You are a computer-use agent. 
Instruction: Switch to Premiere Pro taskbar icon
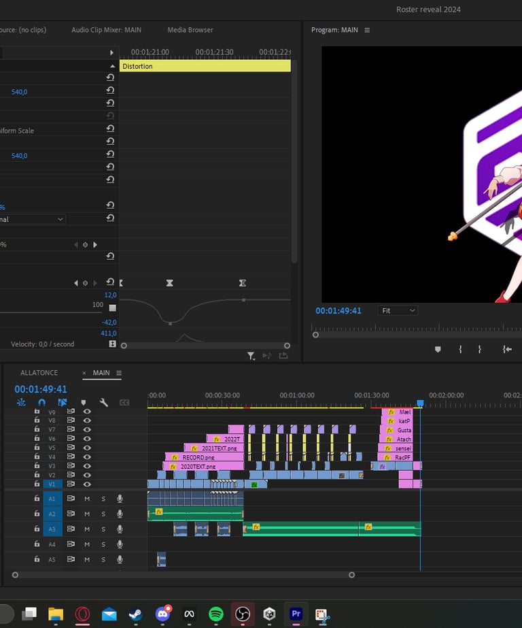[x=296, y=614]
